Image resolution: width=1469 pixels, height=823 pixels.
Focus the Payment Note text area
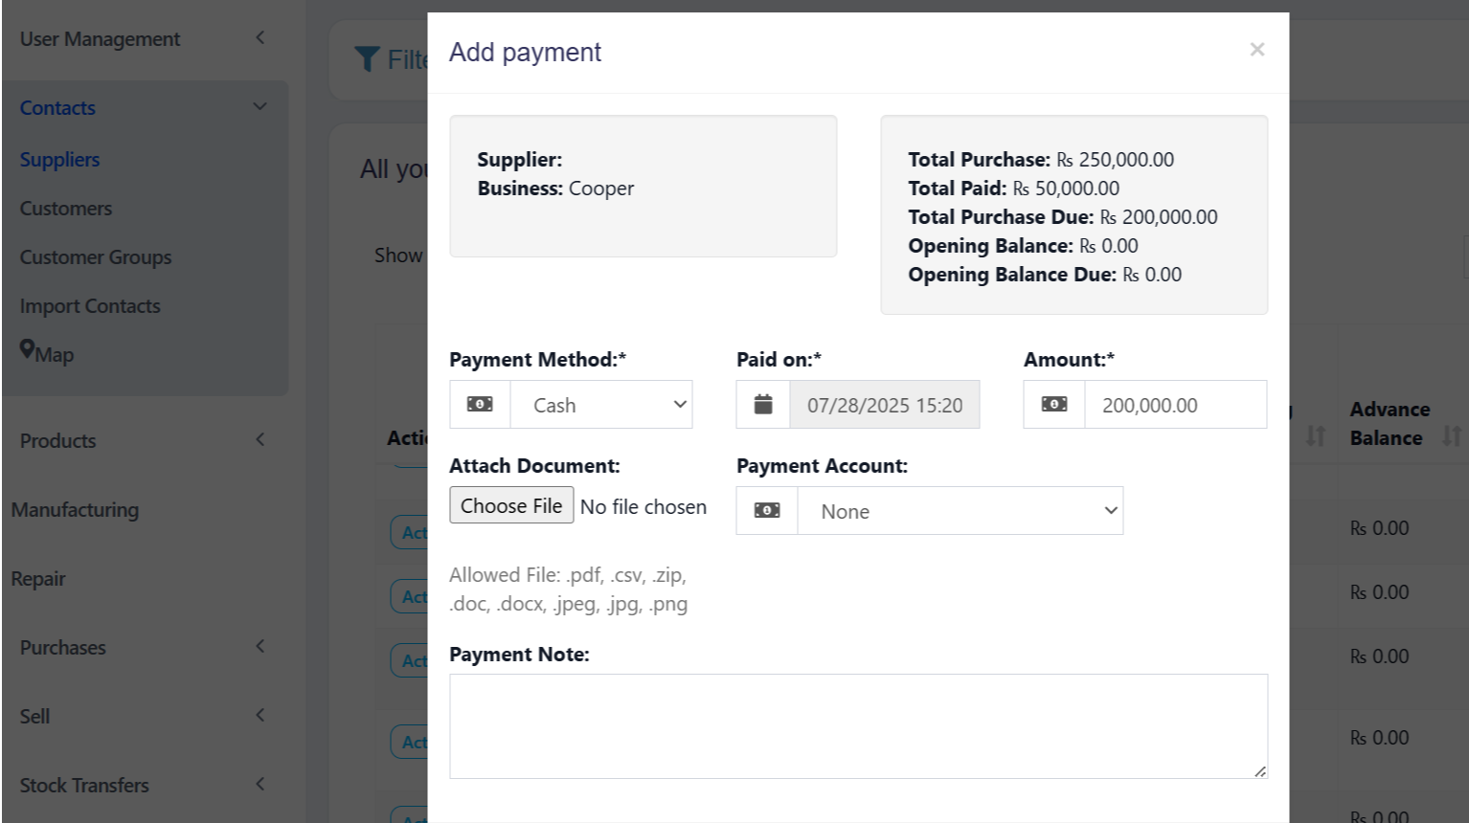858,726
